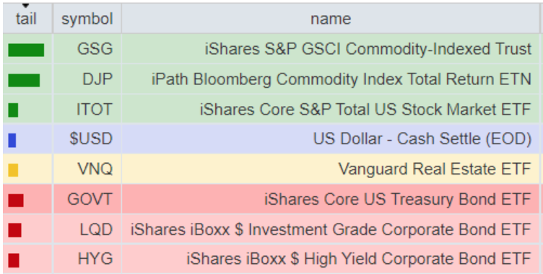
Task: Sort by the name column header
Action: (x=331, y=19)
